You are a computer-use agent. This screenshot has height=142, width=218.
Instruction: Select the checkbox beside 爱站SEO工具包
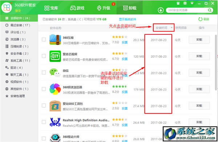pos(44,106)
